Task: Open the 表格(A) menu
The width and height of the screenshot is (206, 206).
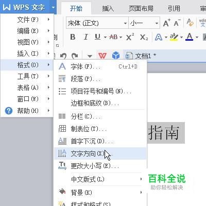Action: tap(27, 88)
